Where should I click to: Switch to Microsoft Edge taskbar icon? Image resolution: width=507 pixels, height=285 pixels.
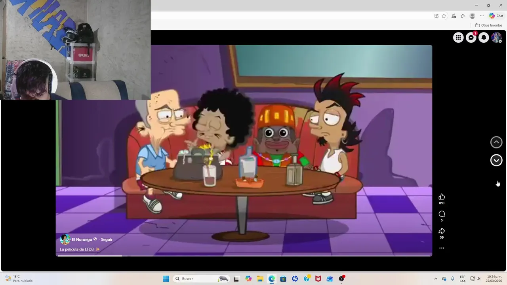tap(271, 279)
